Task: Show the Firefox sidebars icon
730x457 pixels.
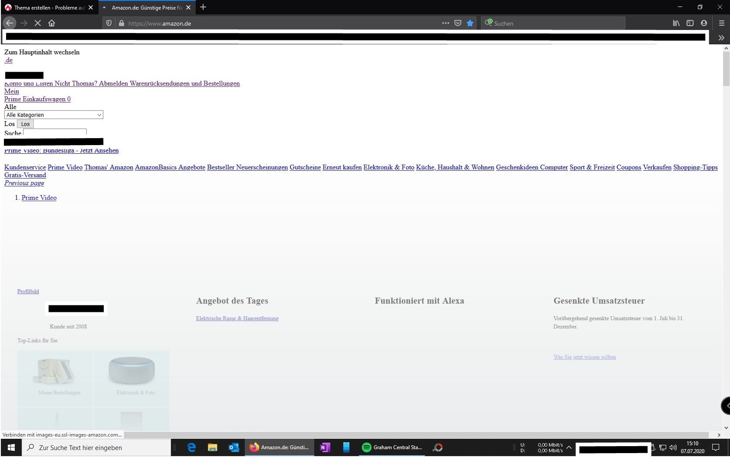Action: pyautogui.click(x=690, y=23)
